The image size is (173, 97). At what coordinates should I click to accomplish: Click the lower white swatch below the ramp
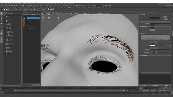(x=152, y=46)
